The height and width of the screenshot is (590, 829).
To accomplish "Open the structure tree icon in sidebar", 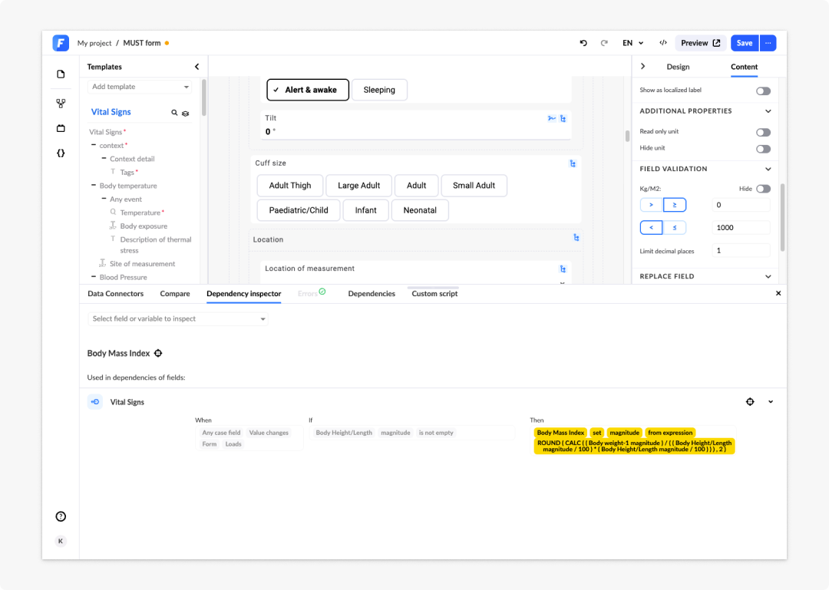I will coord(61,104).
